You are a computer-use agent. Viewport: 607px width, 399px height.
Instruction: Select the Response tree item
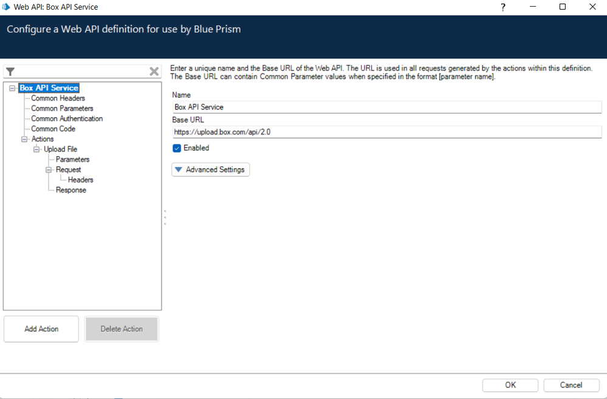71,191
